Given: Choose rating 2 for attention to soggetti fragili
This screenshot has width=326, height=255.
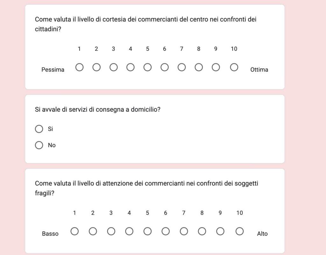Looking at the screenshot, I should 93,231.
